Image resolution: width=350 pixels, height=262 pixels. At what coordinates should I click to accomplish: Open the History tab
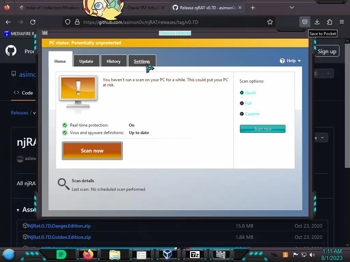(x=113, y=61)
